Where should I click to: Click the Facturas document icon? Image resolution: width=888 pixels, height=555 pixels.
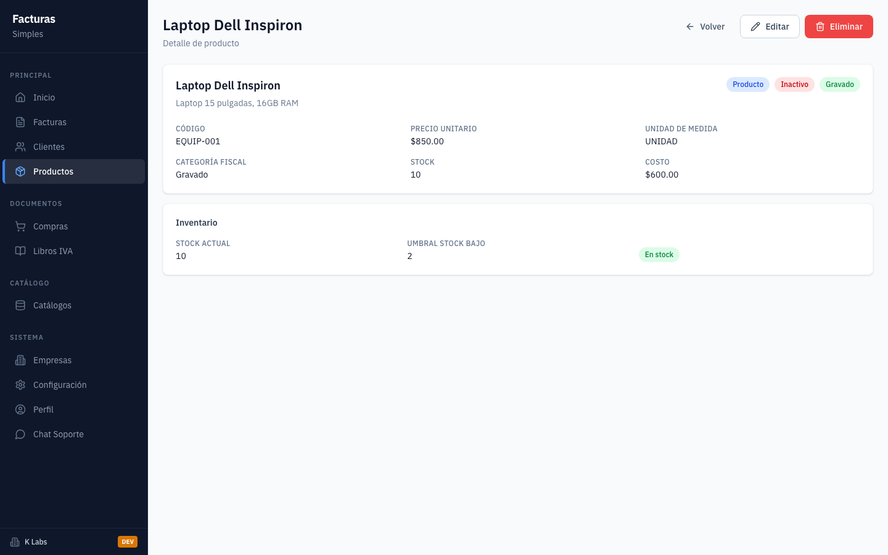pyautogui.click(x=20, y=122)
